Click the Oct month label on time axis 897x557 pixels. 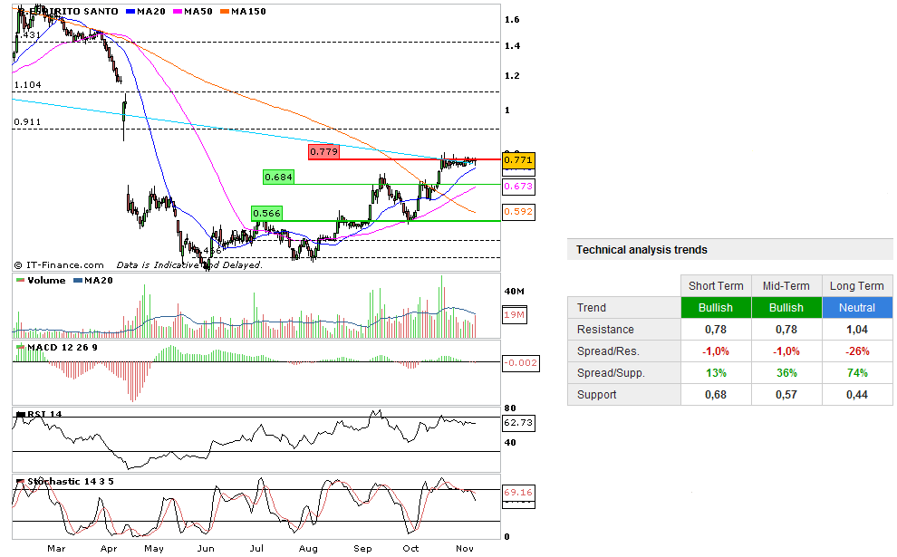point(410,549)
